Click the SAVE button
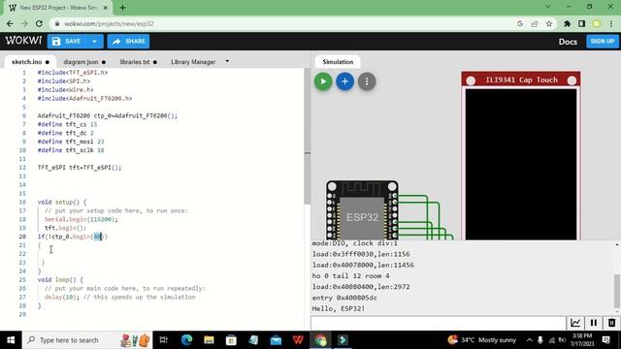Screen dimensions: 621x349 click(67, 41)
